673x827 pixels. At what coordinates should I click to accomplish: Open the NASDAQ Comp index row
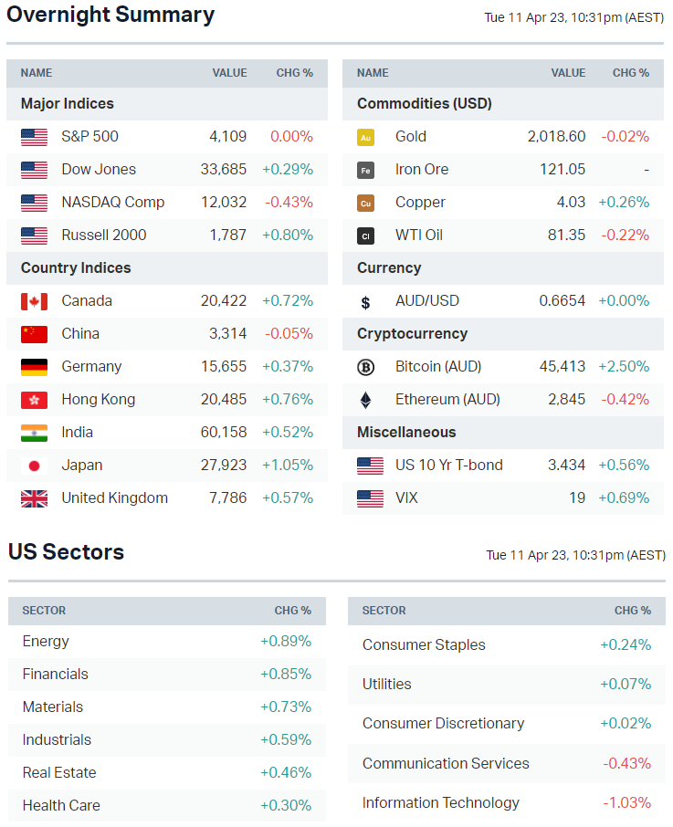[x=112, y=203]
